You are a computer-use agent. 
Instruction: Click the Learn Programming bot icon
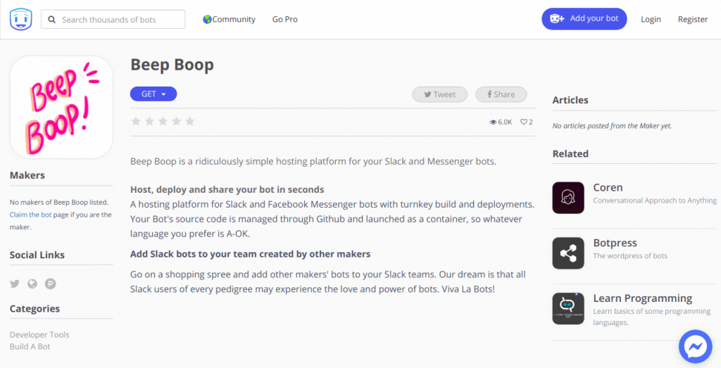click(x=568, y=309)
